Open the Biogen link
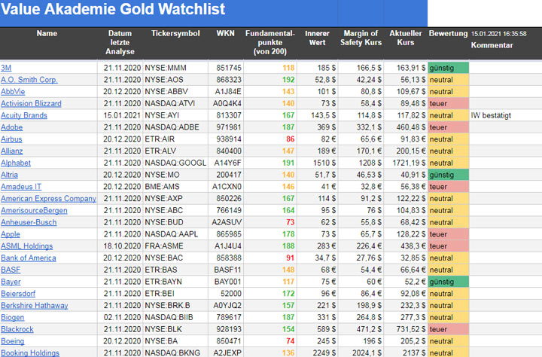 pyautogui.click(x=13, y=317)
